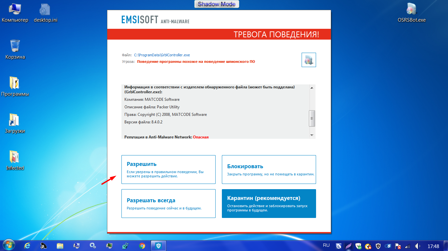
Task: Open the gears icon on the taskbar
Action: point(93,245)
